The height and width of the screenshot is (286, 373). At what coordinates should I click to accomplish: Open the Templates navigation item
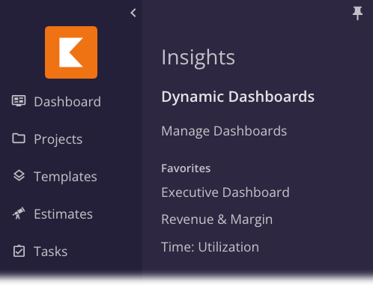coord(65,177)
